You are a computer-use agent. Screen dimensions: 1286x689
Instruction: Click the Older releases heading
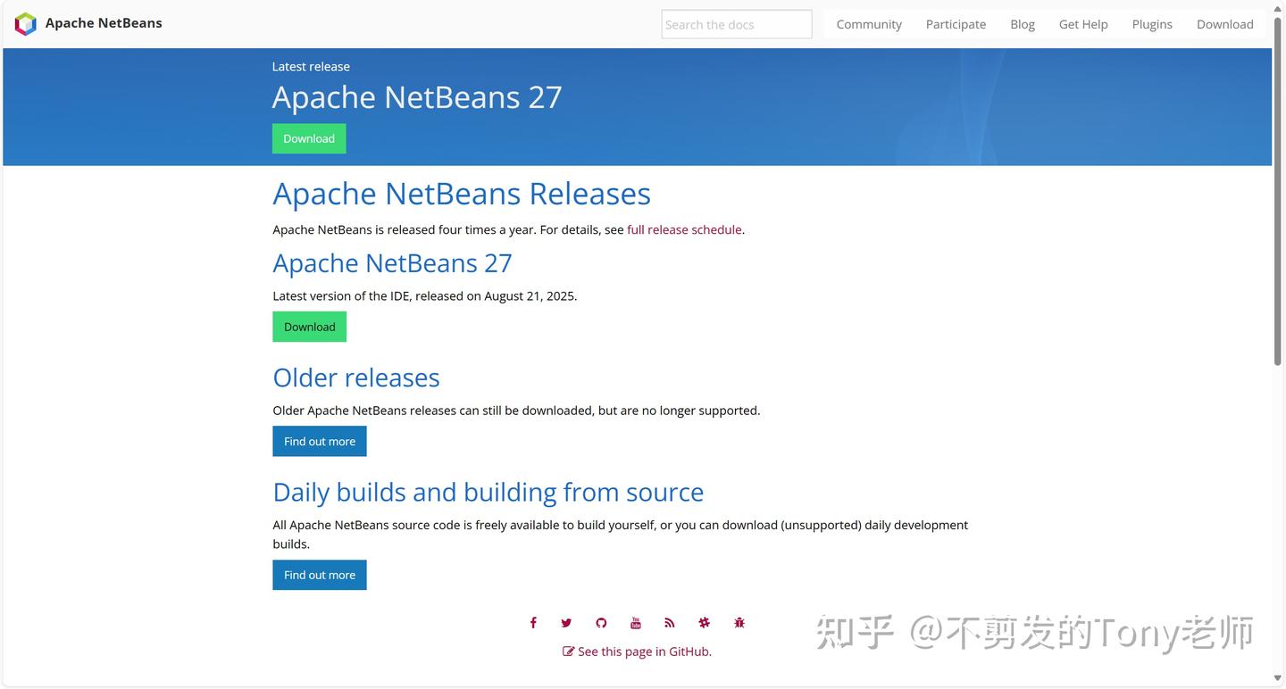pyautogui.click(x=356, y=378)
